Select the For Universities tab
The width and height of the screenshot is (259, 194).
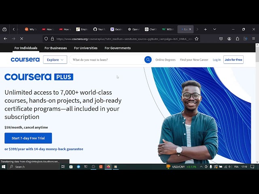pos(86,48)
